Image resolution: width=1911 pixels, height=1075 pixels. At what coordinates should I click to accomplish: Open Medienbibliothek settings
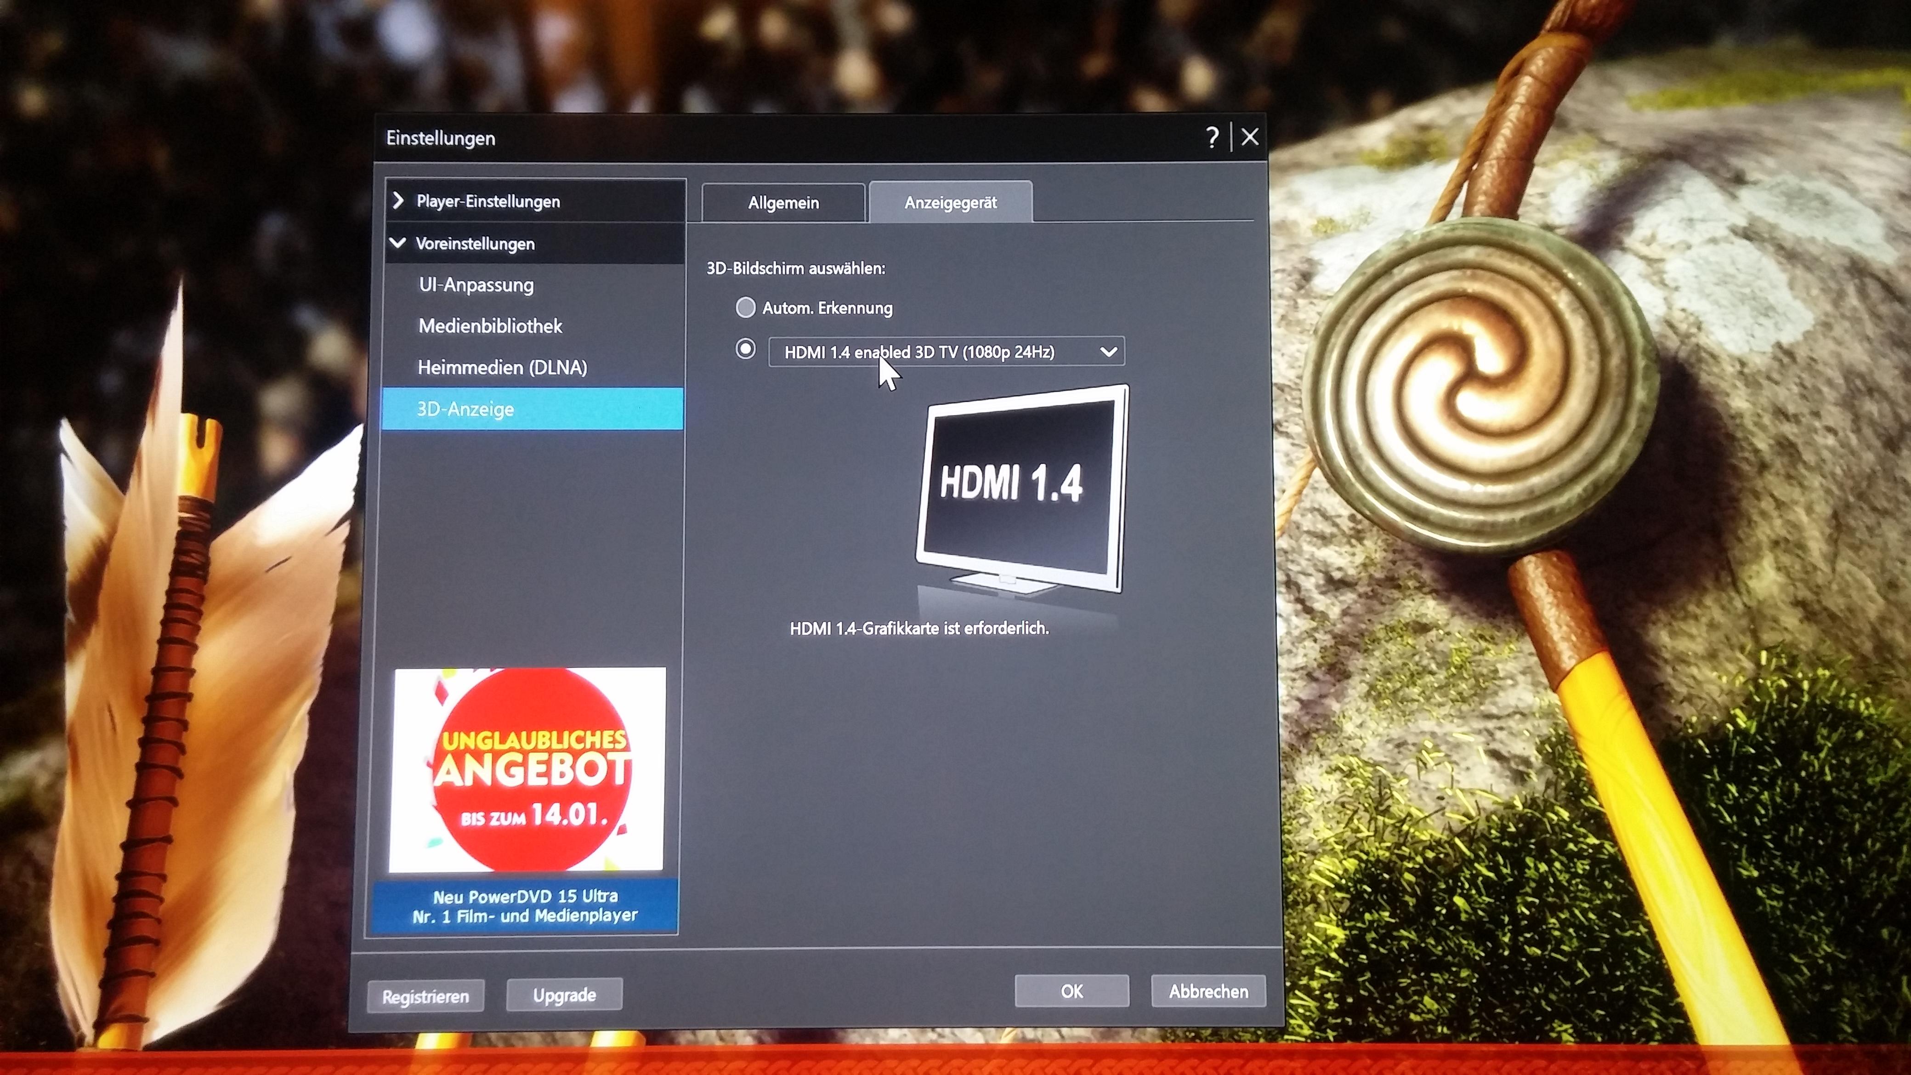coord(490,326)
